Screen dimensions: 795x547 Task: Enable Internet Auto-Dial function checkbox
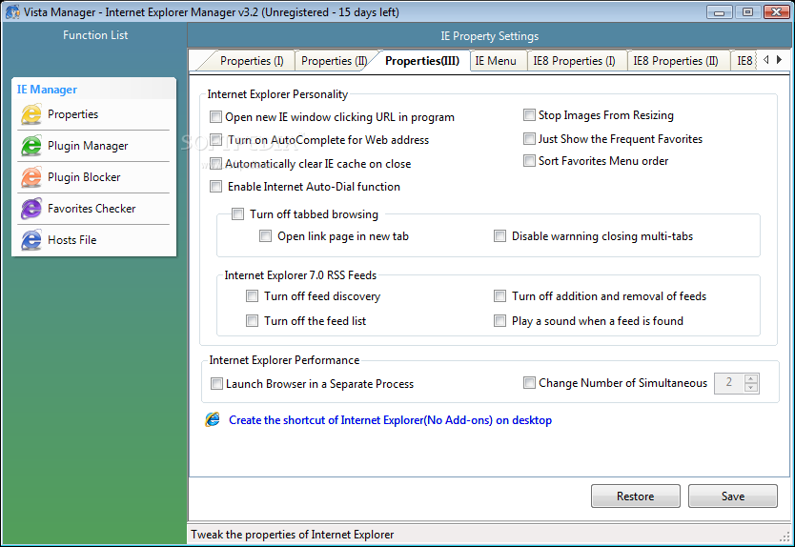click(x=216, y=187)
